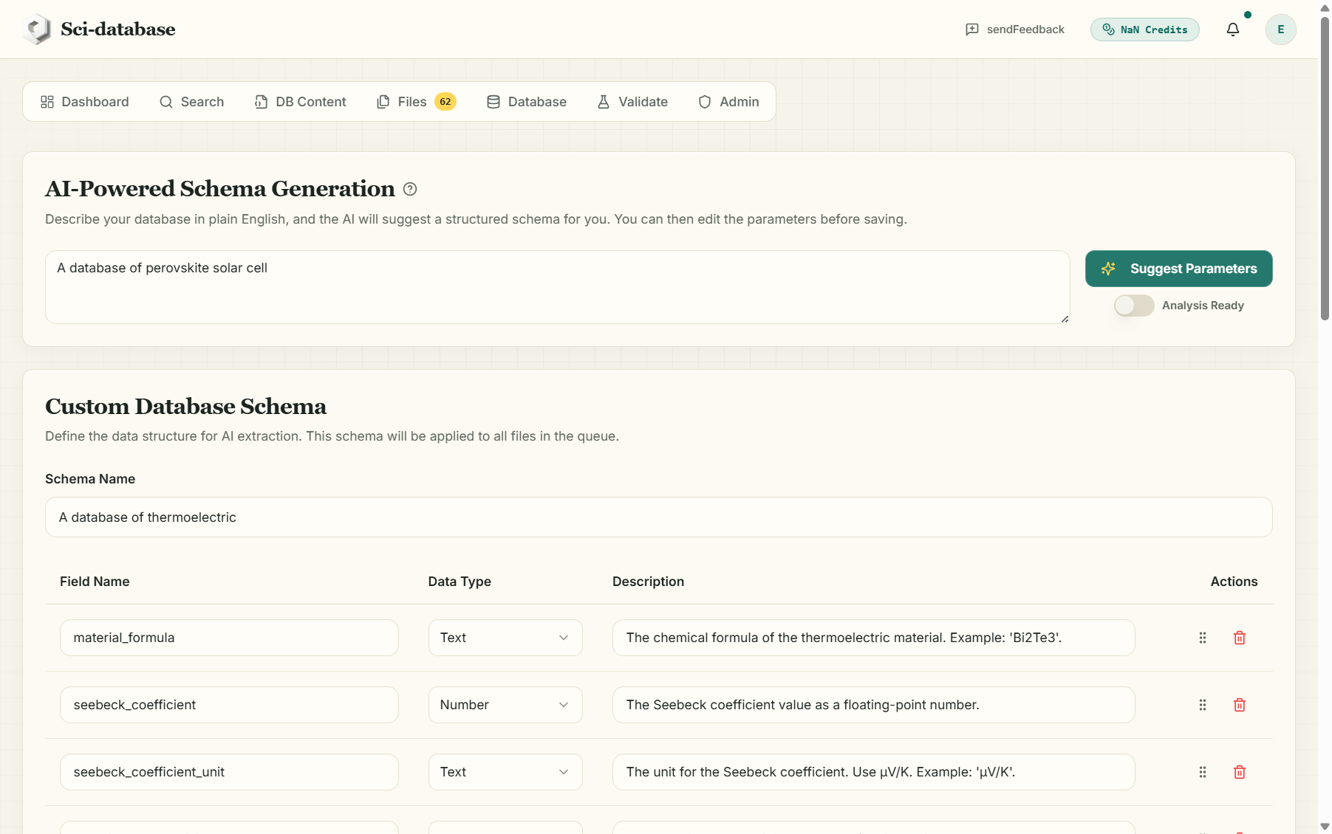
Task: Delete the seebeck_coefficient_unit field
Action: [x=1240, y=772]
